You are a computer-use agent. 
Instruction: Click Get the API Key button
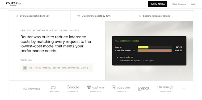[158, 4]
